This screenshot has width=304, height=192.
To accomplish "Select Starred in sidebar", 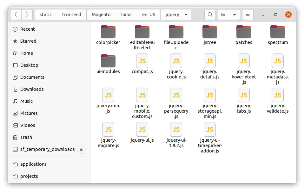I will [28, 41].
